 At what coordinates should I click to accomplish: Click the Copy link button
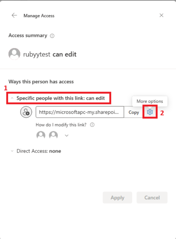[x=134, y=112]
